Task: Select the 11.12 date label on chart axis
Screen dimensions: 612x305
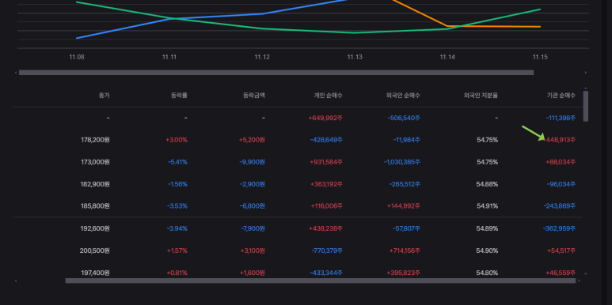Action: click(262, 57)
